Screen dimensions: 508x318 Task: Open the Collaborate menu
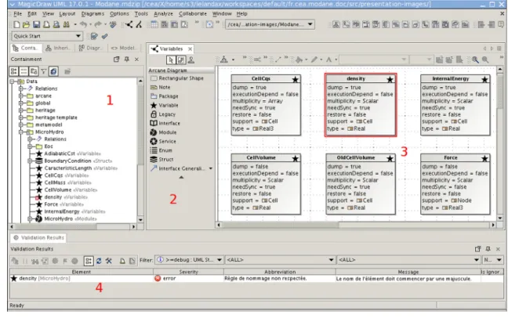(x=193, y=14)
